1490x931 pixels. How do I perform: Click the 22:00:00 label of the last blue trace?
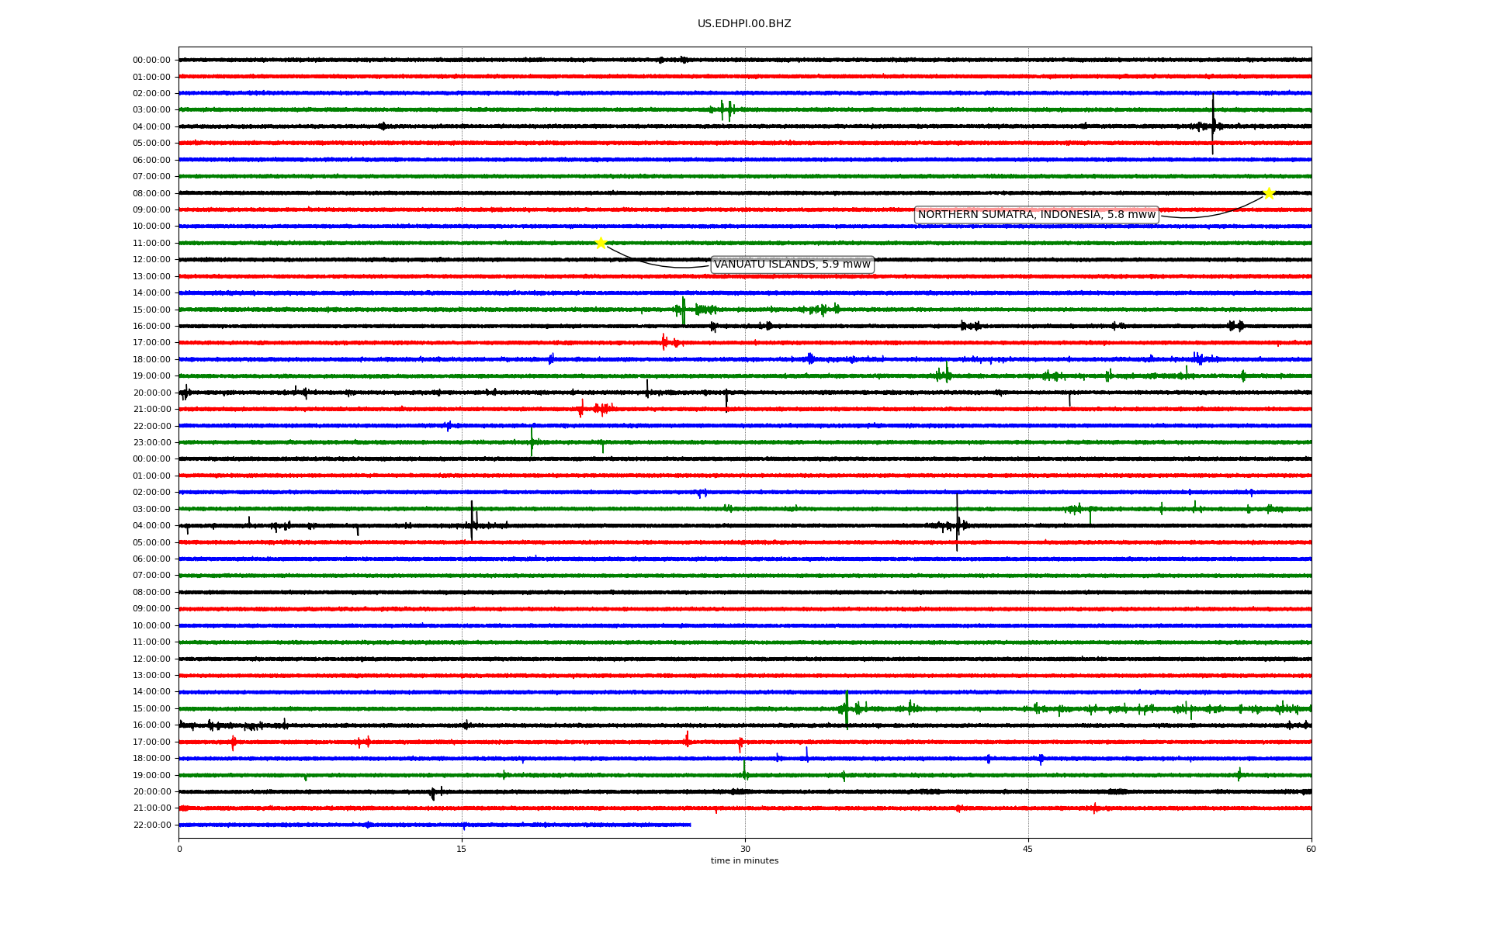tap(151, 825)
